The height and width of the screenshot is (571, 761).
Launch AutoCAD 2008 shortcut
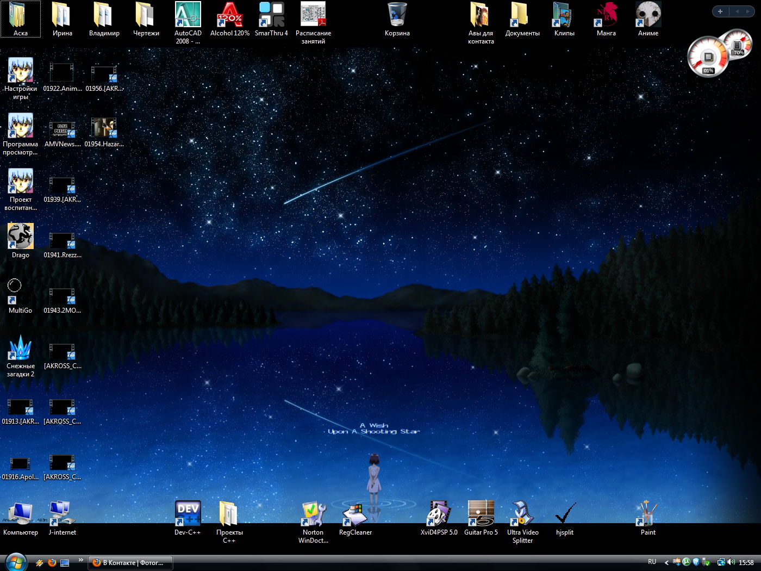point(188,23)
